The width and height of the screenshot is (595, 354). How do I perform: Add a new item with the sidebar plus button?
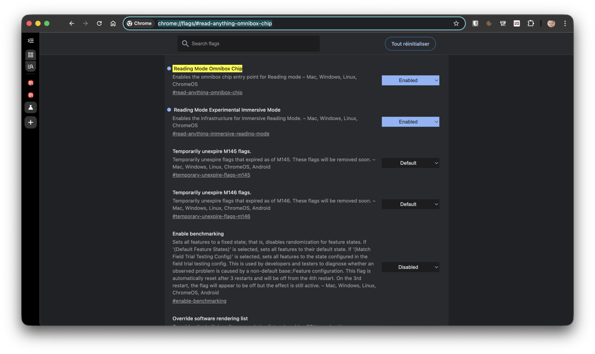tap(30, 122)
